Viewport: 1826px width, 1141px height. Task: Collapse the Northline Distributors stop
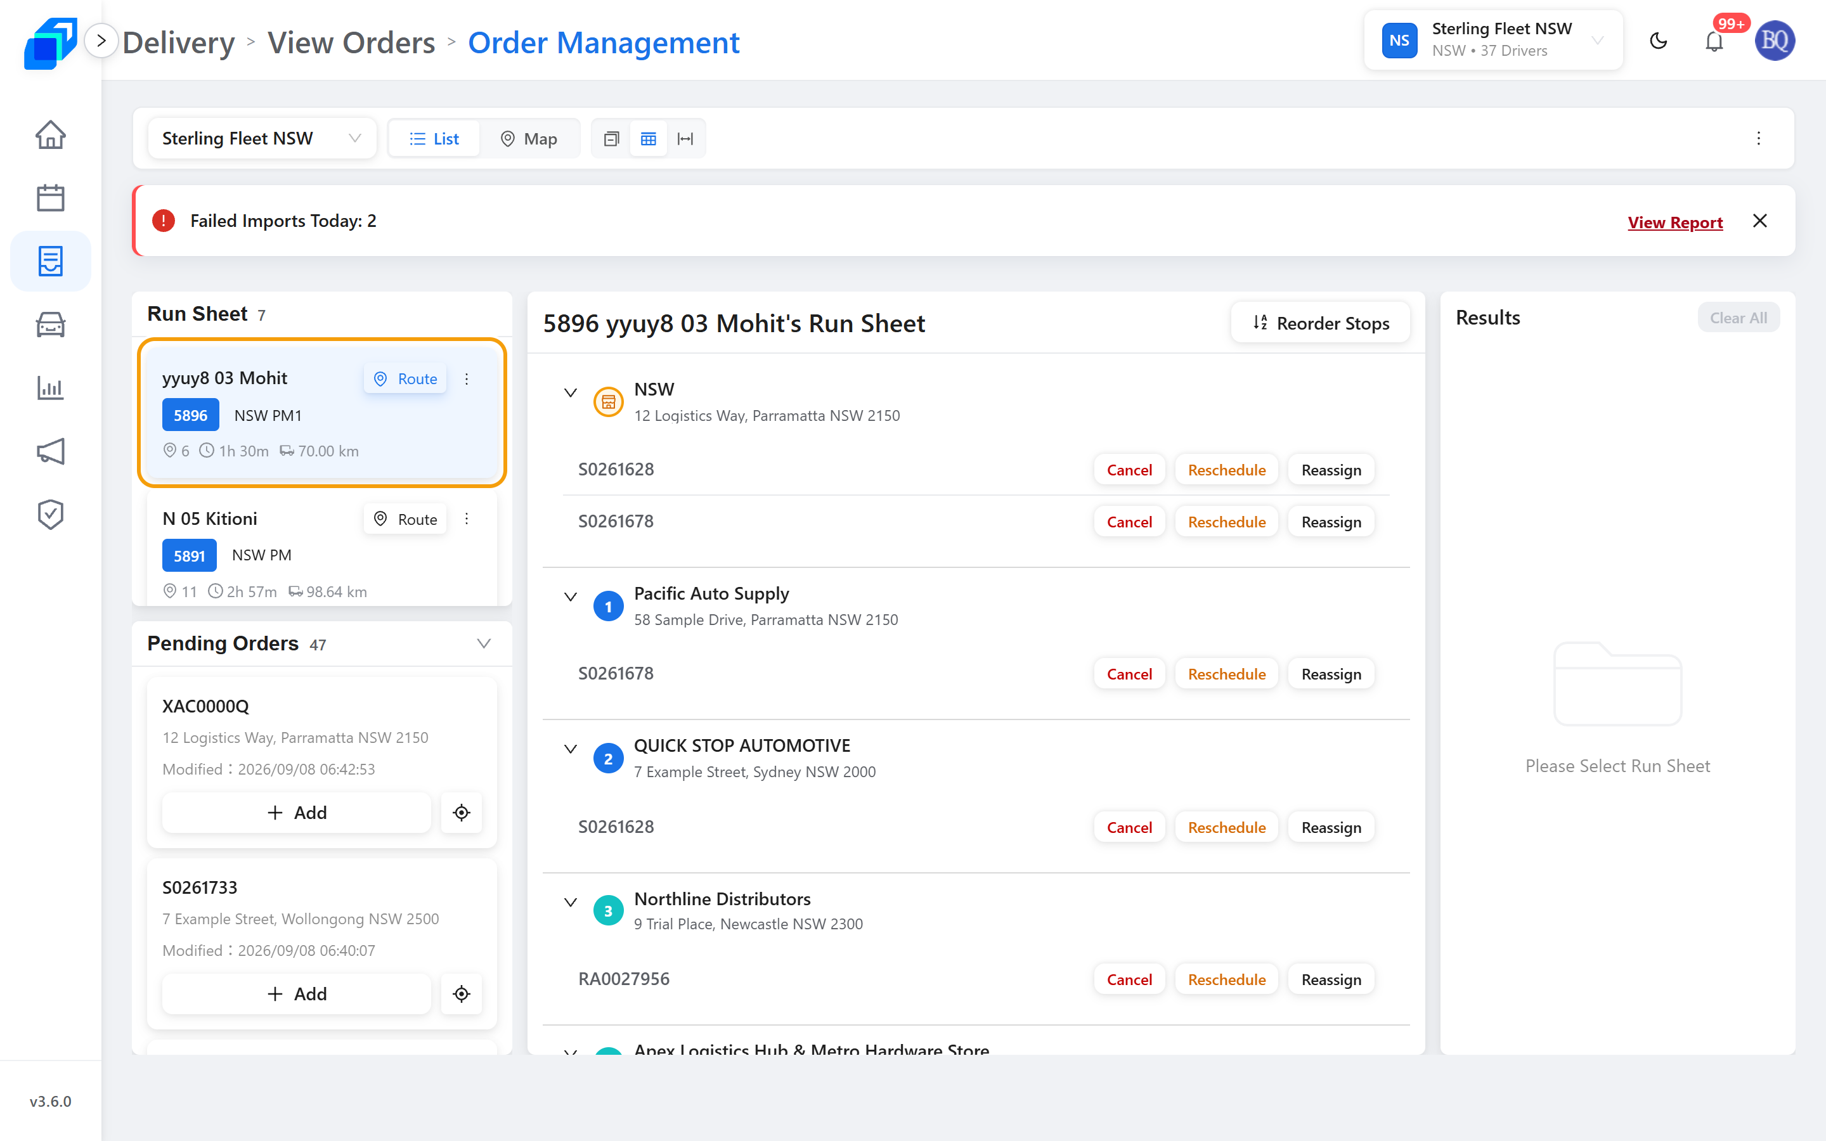point(571,903)
